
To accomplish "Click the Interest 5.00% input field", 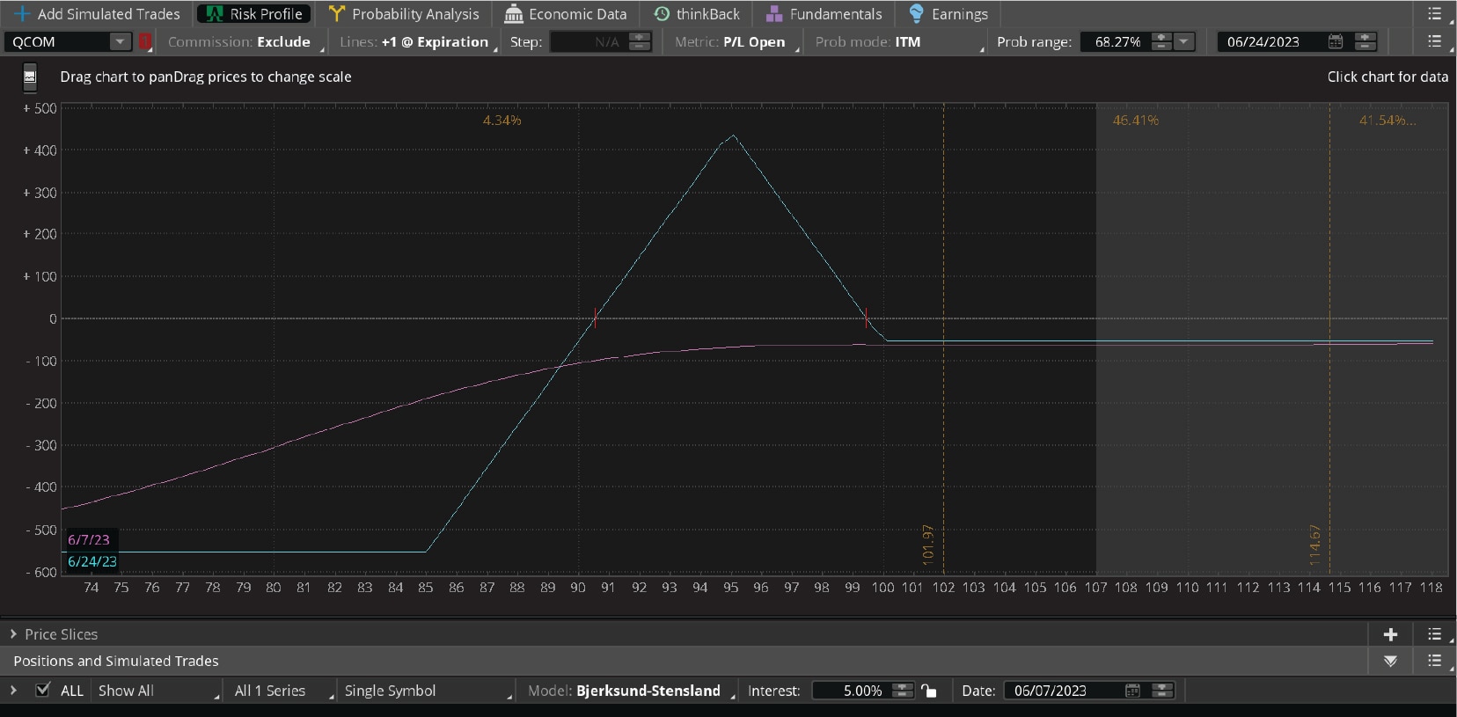I will point(850,691).
